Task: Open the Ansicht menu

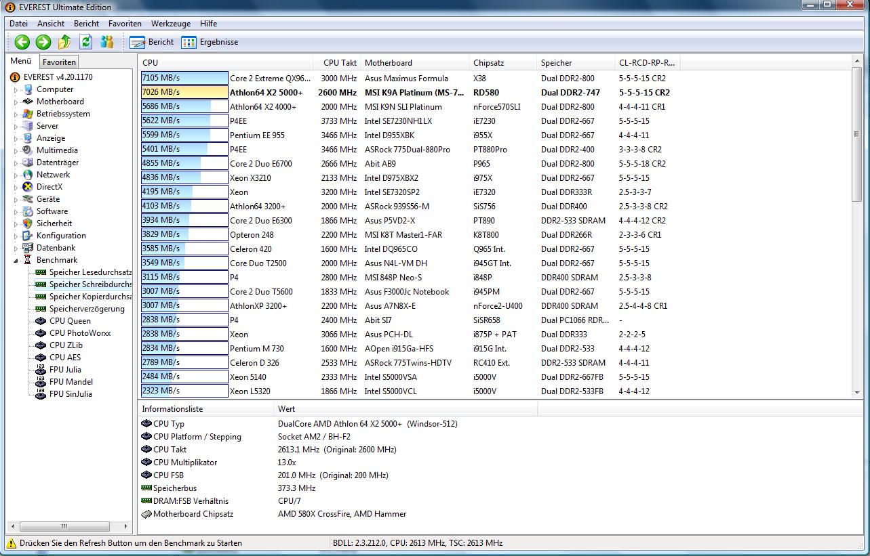Action: pos(51,24)
